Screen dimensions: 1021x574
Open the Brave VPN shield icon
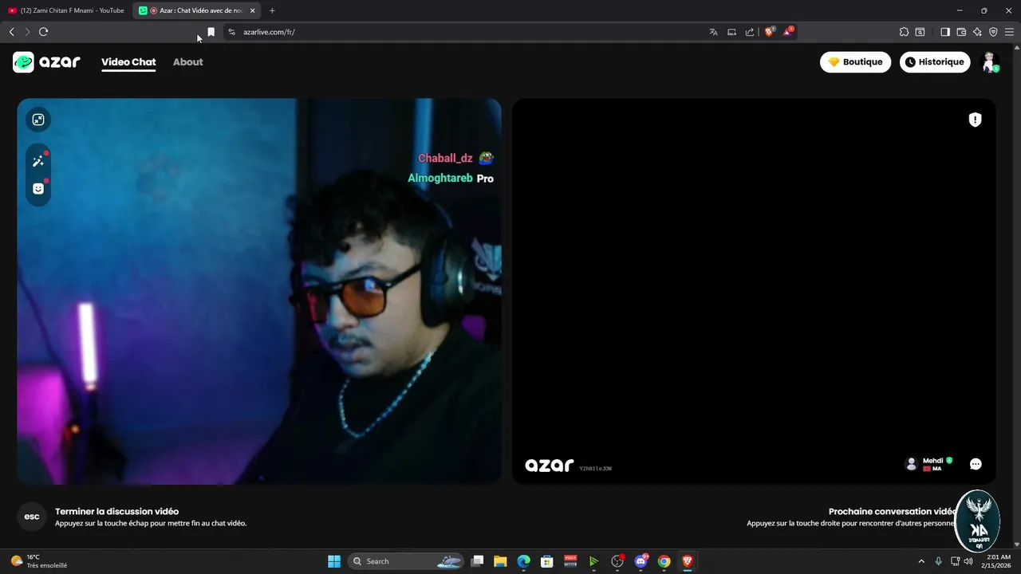[x=993, y=32]
